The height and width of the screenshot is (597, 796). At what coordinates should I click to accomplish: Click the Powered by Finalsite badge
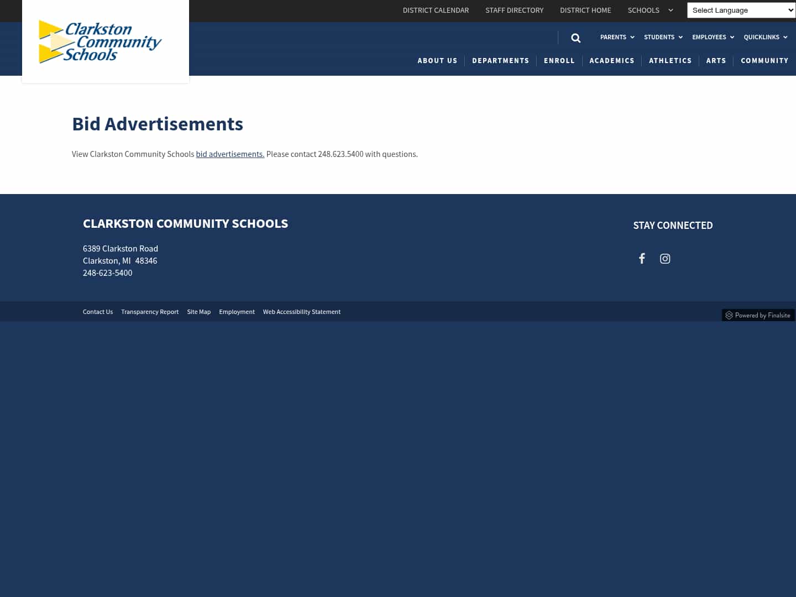[x=758, y=315]
